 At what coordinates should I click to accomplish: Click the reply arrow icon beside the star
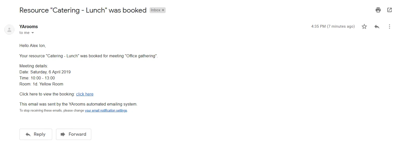pos(377,26)
